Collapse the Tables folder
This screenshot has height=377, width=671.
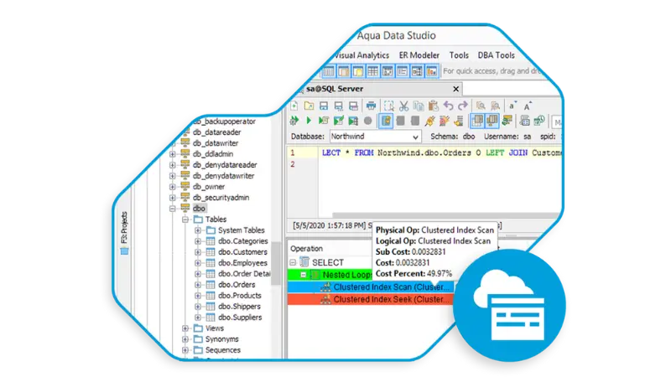185,219
